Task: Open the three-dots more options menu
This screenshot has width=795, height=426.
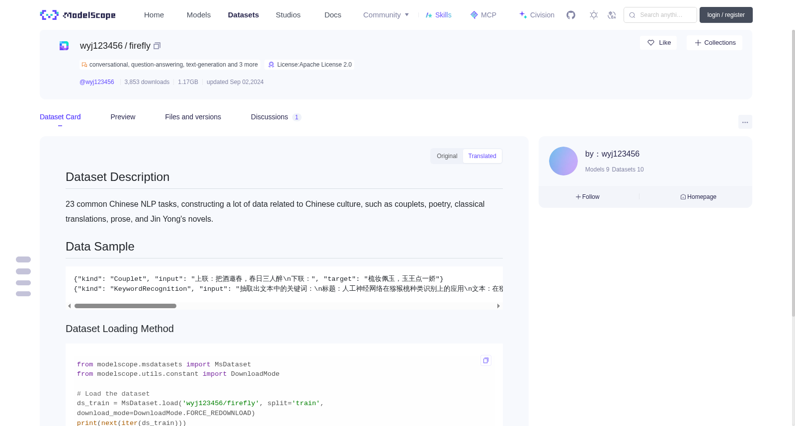Action: 745,122
